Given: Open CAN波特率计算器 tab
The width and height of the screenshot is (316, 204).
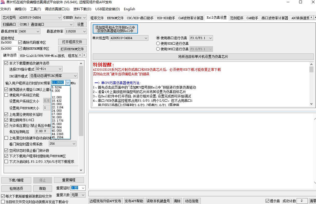Looking at the screenshot, I should 191,18.
